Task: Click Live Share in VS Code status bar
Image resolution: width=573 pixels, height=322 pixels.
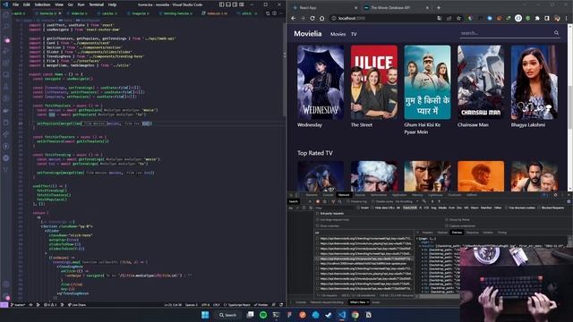Action: pyautogui.click(x=76, y=304)
